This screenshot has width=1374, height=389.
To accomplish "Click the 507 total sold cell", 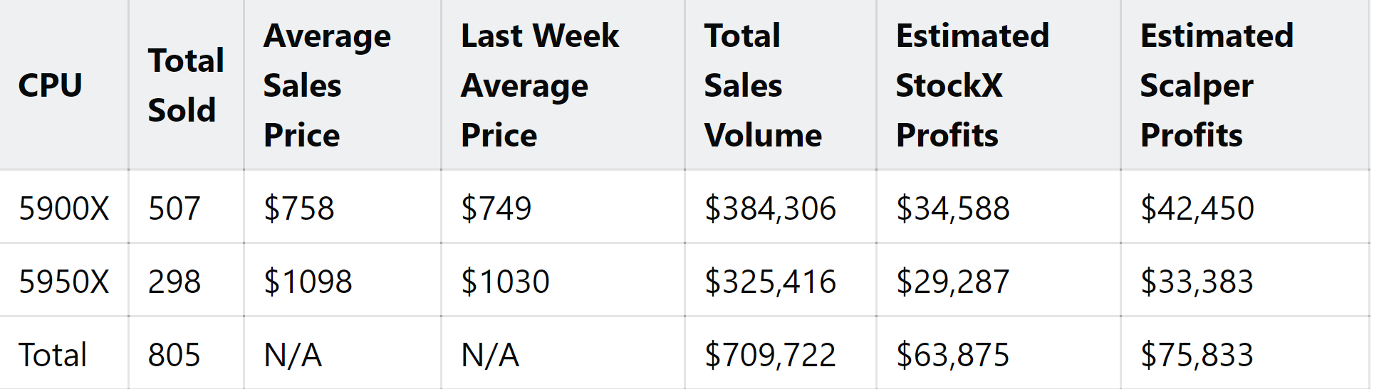I will coord(174,208).
